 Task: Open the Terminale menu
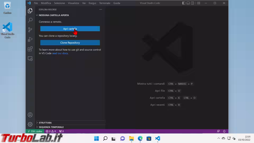(105, 3)
